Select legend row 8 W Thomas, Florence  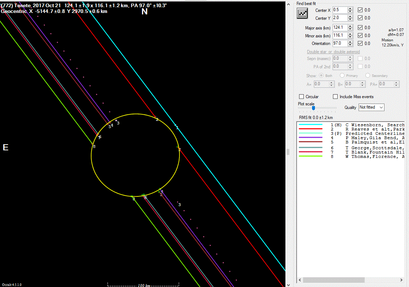click(x=351, y=156)
